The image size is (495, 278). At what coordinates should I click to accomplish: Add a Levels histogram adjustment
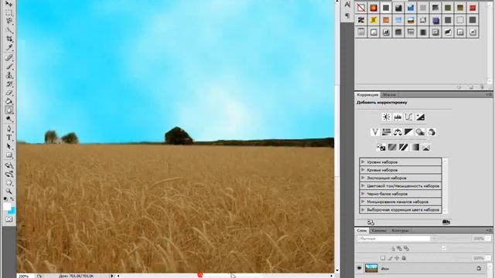point(398,117)
